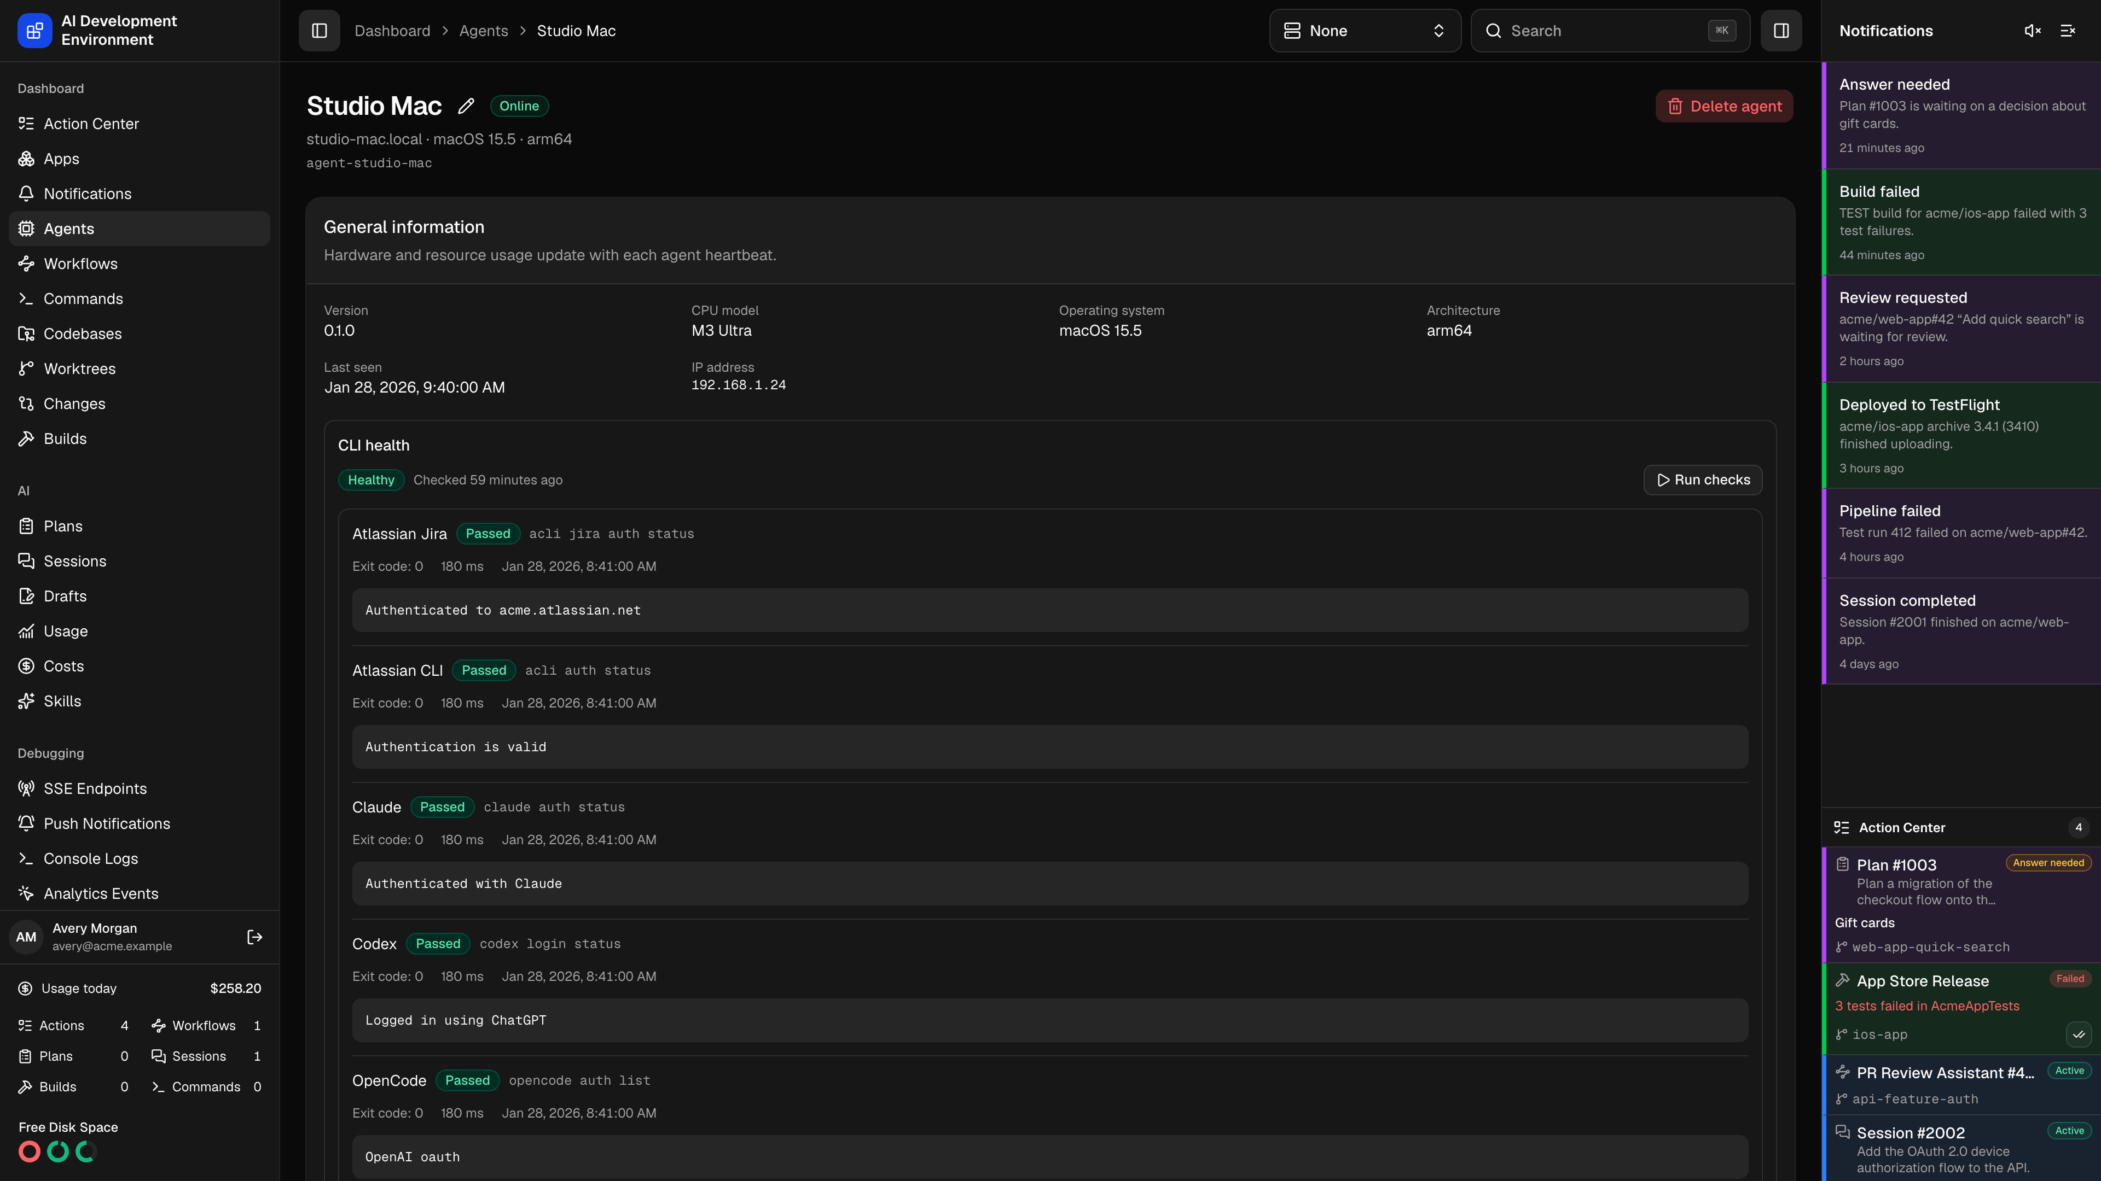Viewport: 2101px width, 1181px height.
Task: Click the IP address 192.168.1.24
Action: 738,385
